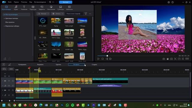This screenshot has width=192, height=108.
Task: Expand the Фирменные наборы tree node
Action: pyautogui.click(x=4, y=26)
